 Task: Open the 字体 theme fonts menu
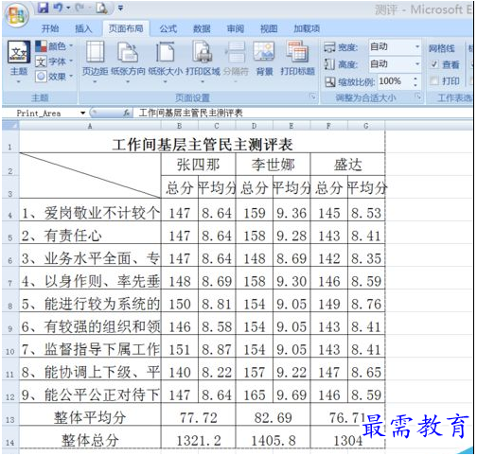tap(54, 61)
